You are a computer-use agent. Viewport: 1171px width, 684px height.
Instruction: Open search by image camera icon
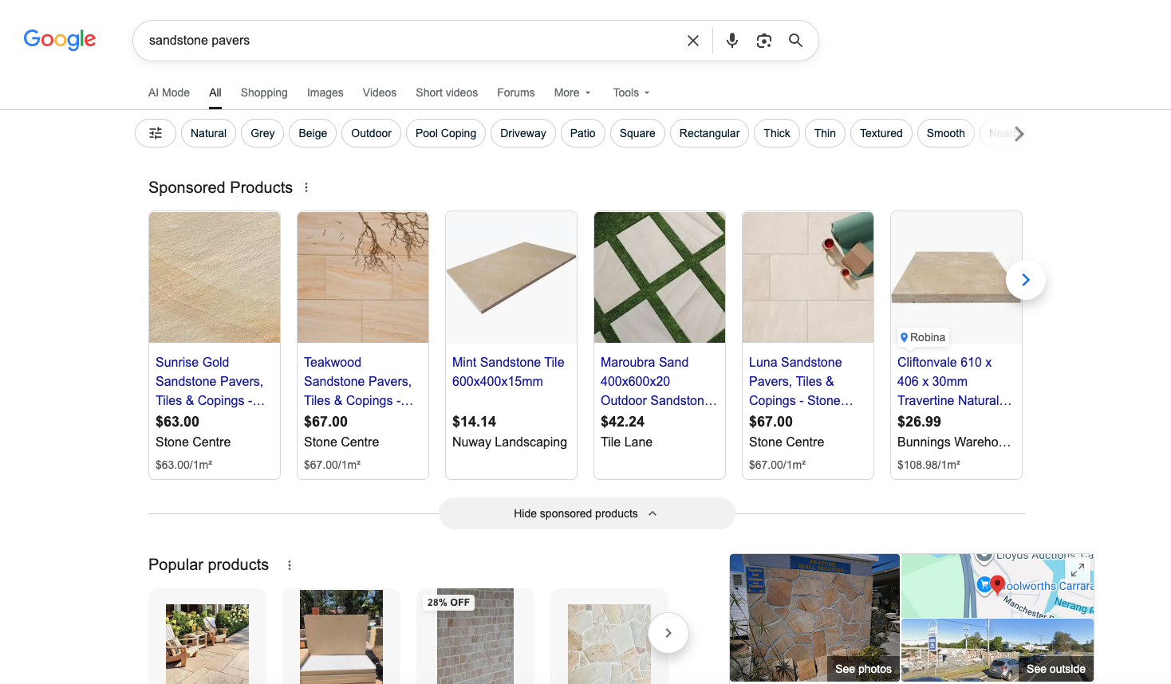tap(763, 41)
